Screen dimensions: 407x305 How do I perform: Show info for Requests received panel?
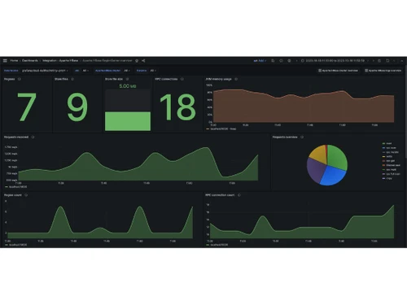click(33, 137)
